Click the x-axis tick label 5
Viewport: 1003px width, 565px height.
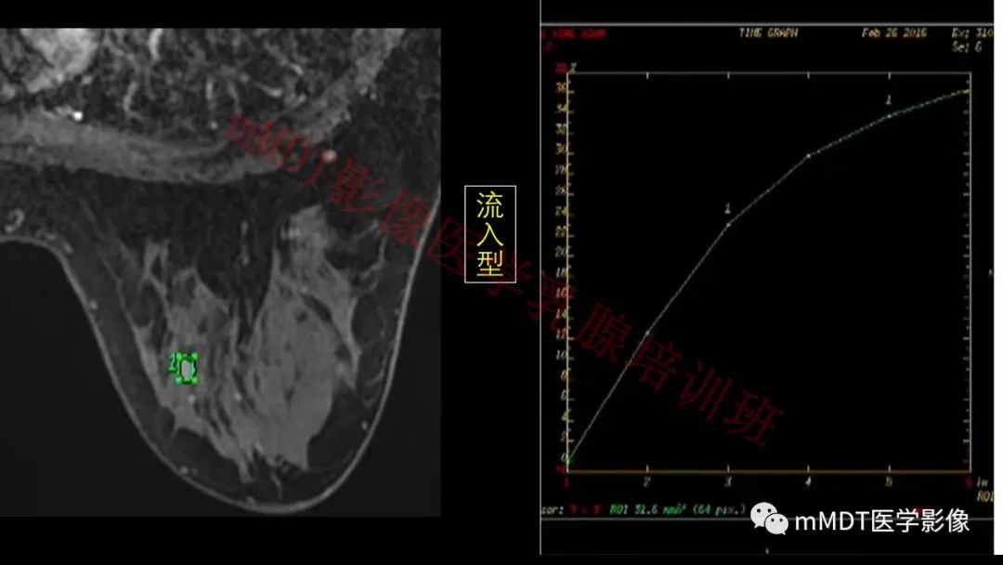(889, 481)
